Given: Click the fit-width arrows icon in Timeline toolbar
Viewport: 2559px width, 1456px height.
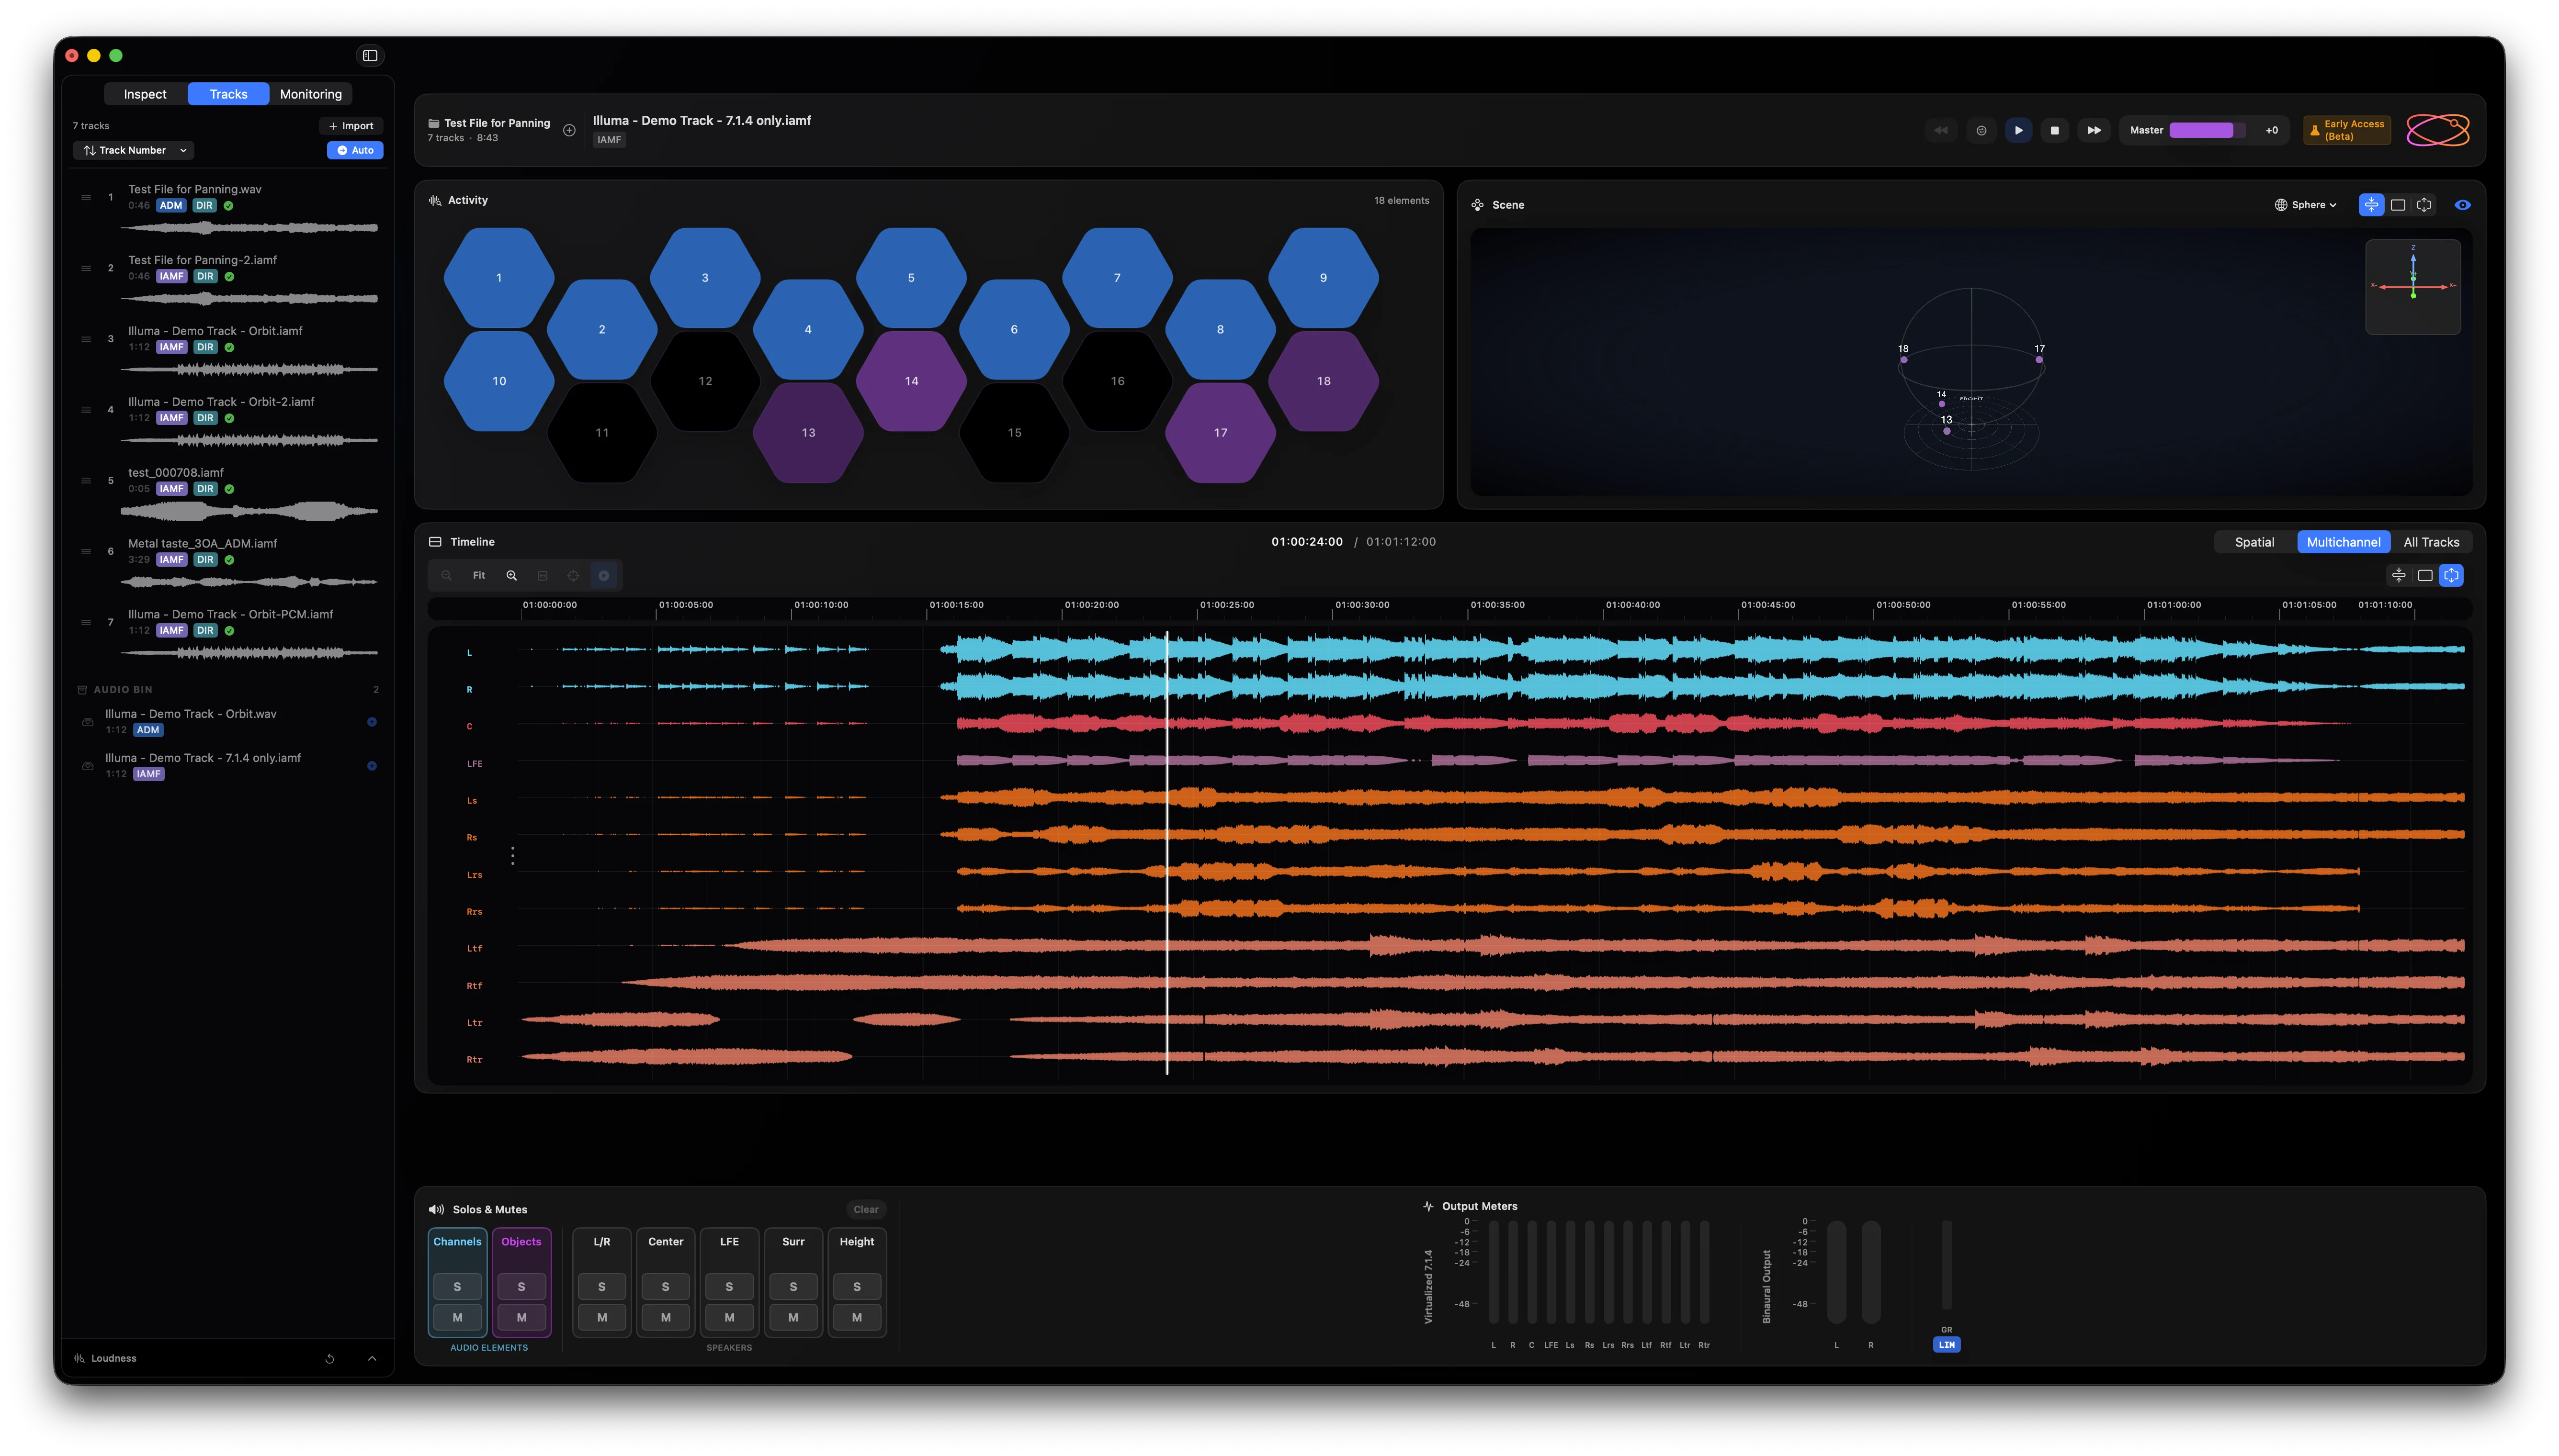Looking at the screenshot, I should tap(542, 575).
